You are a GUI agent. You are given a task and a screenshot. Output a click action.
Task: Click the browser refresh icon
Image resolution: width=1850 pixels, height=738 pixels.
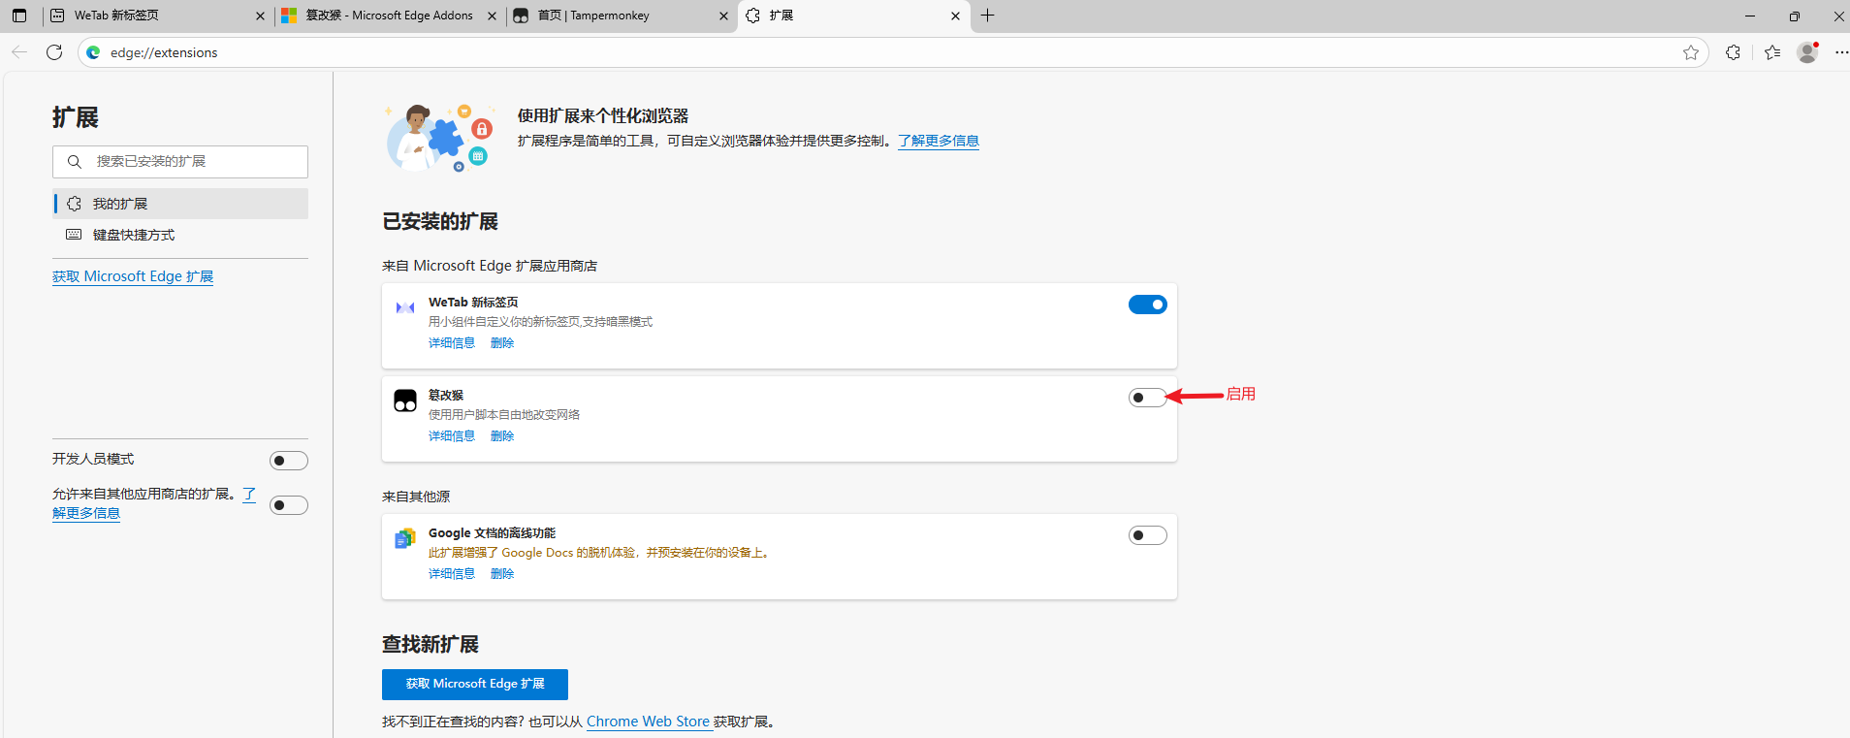click(x=54, y=52)
